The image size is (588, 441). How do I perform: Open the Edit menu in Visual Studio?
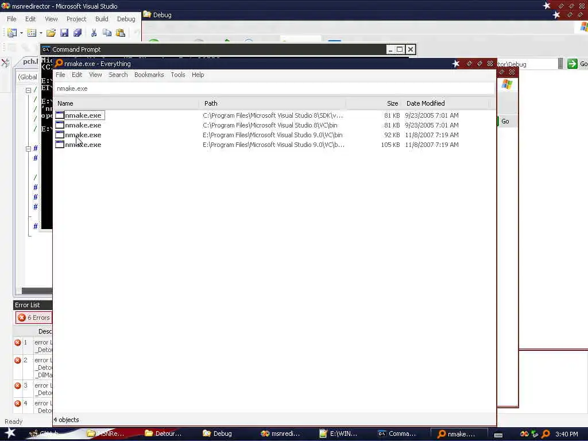click(x=30, y=19)
